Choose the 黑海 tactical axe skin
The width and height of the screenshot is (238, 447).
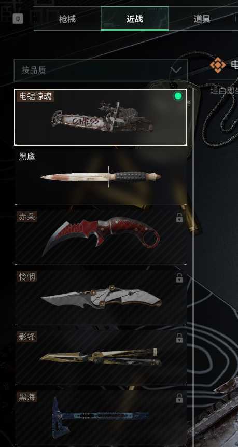(101, 417)
